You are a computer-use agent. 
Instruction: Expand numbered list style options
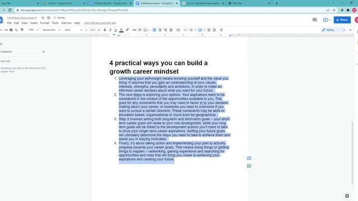tap(204, 30)
